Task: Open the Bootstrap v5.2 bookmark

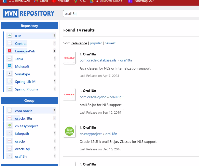Action: coord(141,1)
